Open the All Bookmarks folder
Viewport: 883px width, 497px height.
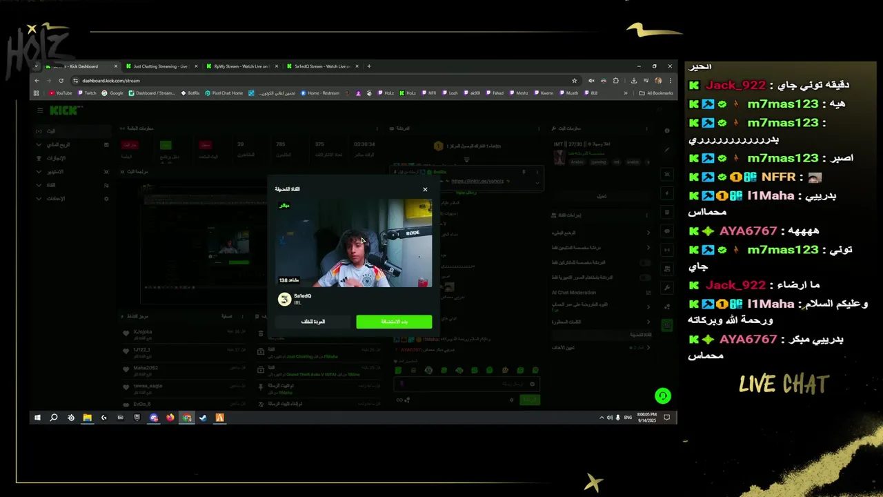click(656, 92)
